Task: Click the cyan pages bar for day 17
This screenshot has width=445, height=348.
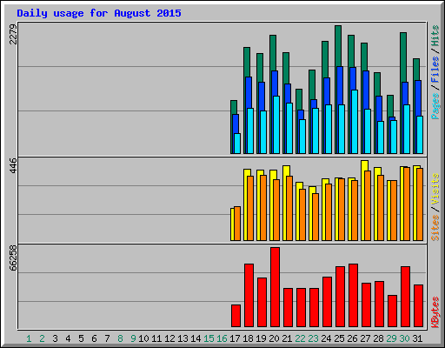Action: point(237,144)
